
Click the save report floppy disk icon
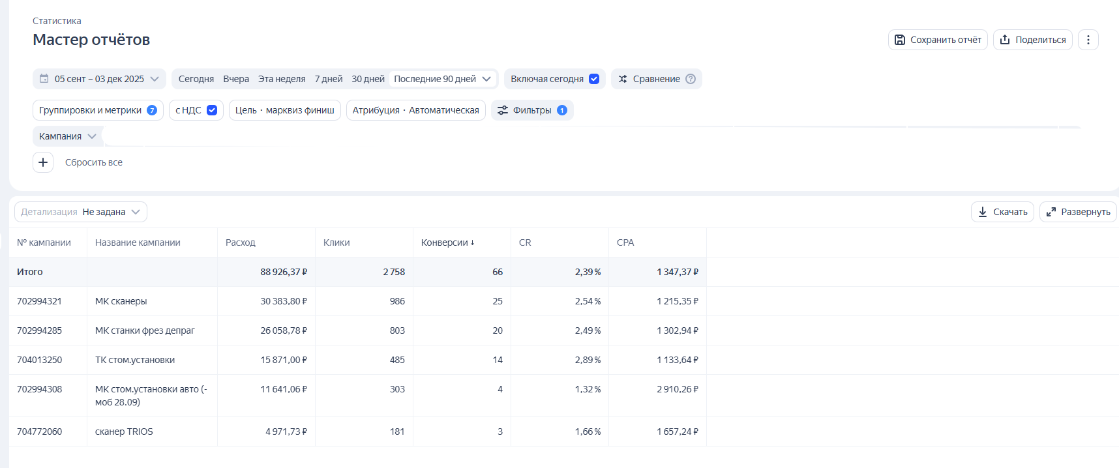pos(900,40)
